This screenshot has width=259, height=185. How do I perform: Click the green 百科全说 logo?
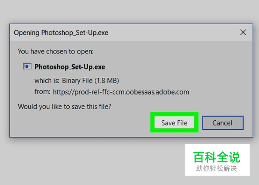click(x=217, y=157)
